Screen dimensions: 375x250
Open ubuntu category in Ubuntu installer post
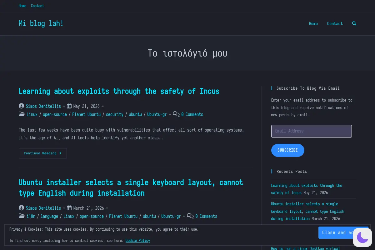(149, 216)
